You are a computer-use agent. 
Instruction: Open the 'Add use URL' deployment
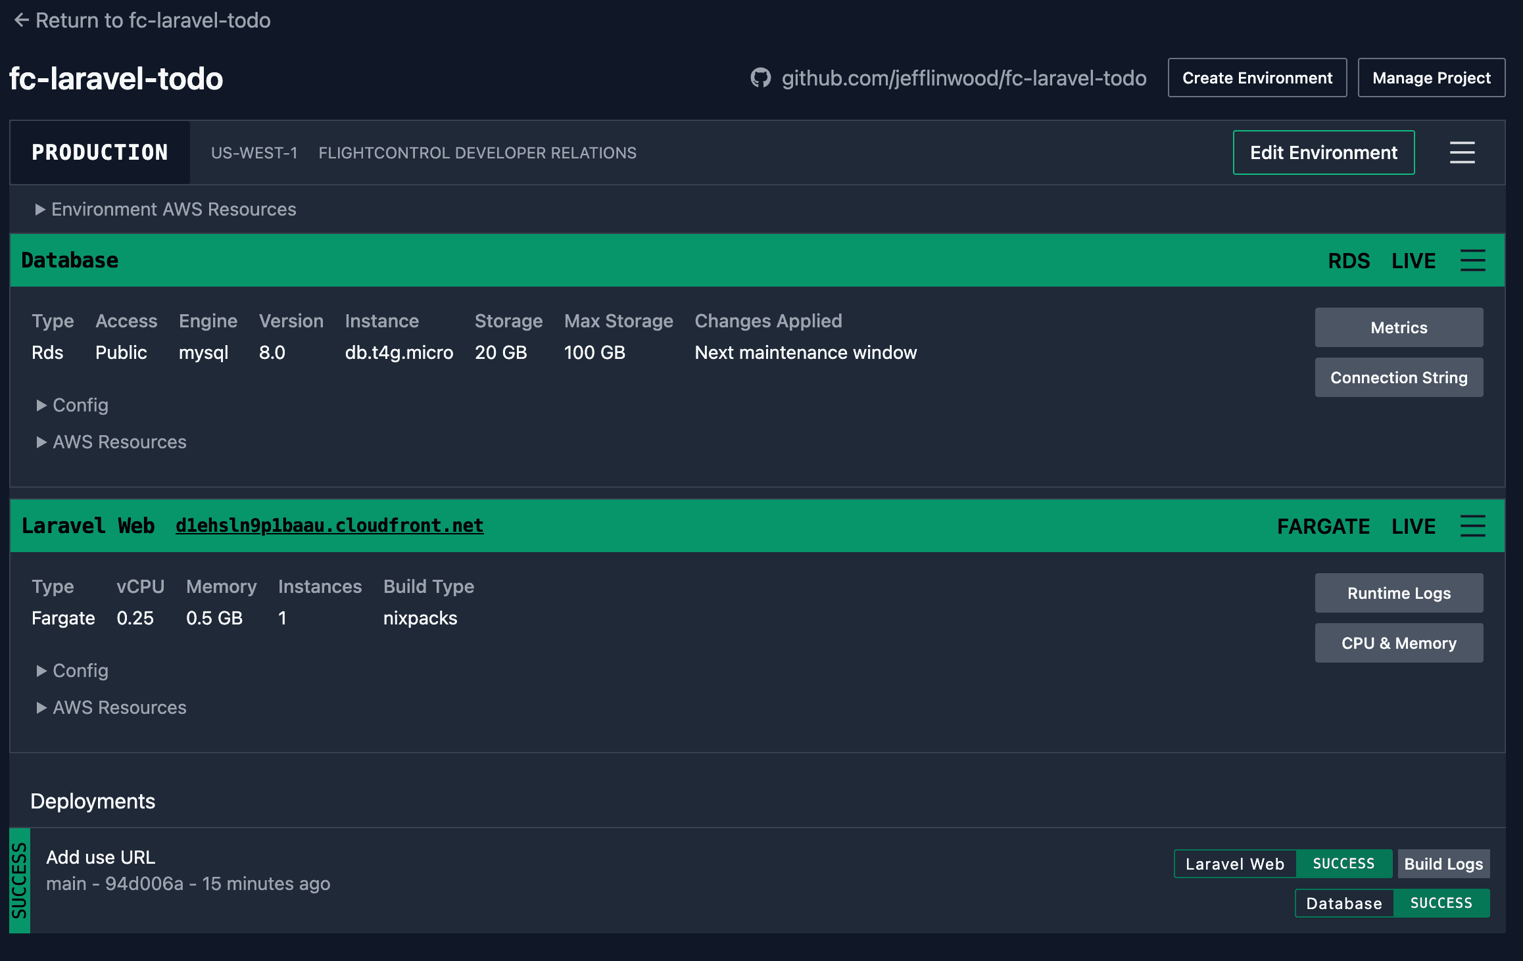101,857
